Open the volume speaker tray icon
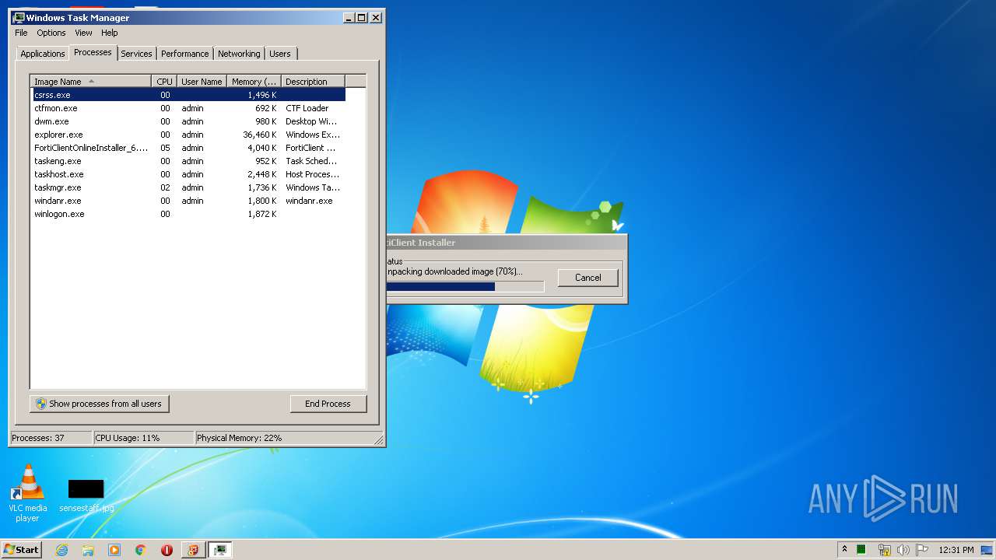The width and height of the screenshot is (996, 560). tap(903, 550)
